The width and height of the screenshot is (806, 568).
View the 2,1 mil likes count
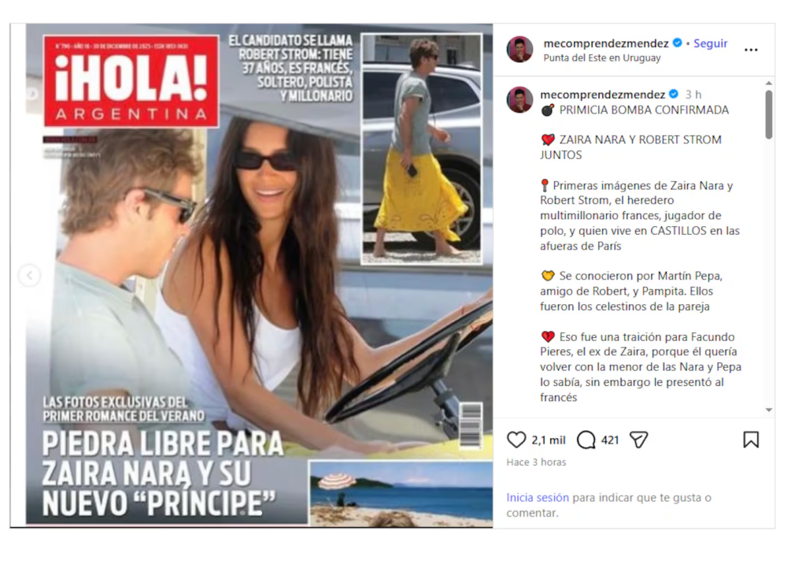tap(549, 440)
